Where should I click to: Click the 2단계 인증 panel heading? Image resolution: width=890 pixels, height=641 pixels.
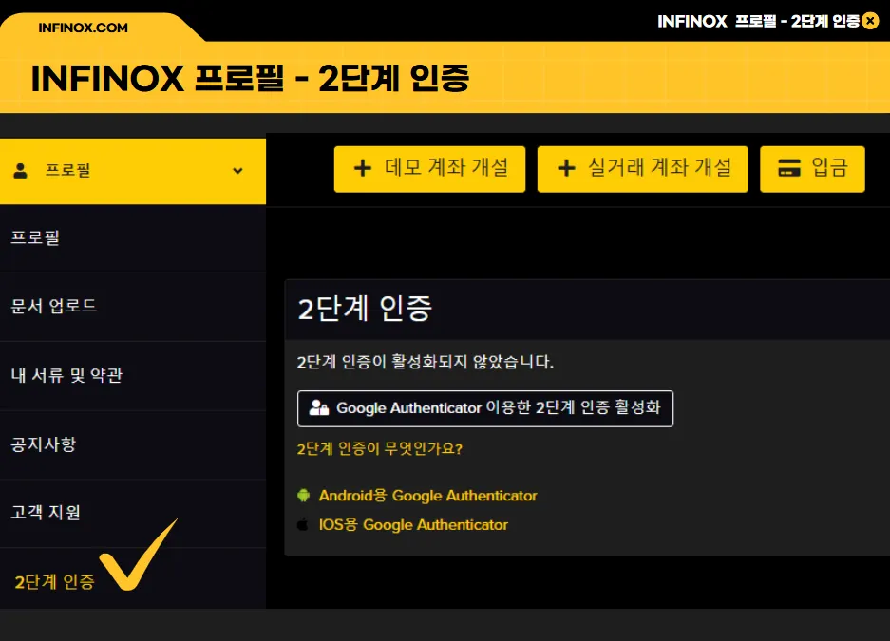(365, 310)
